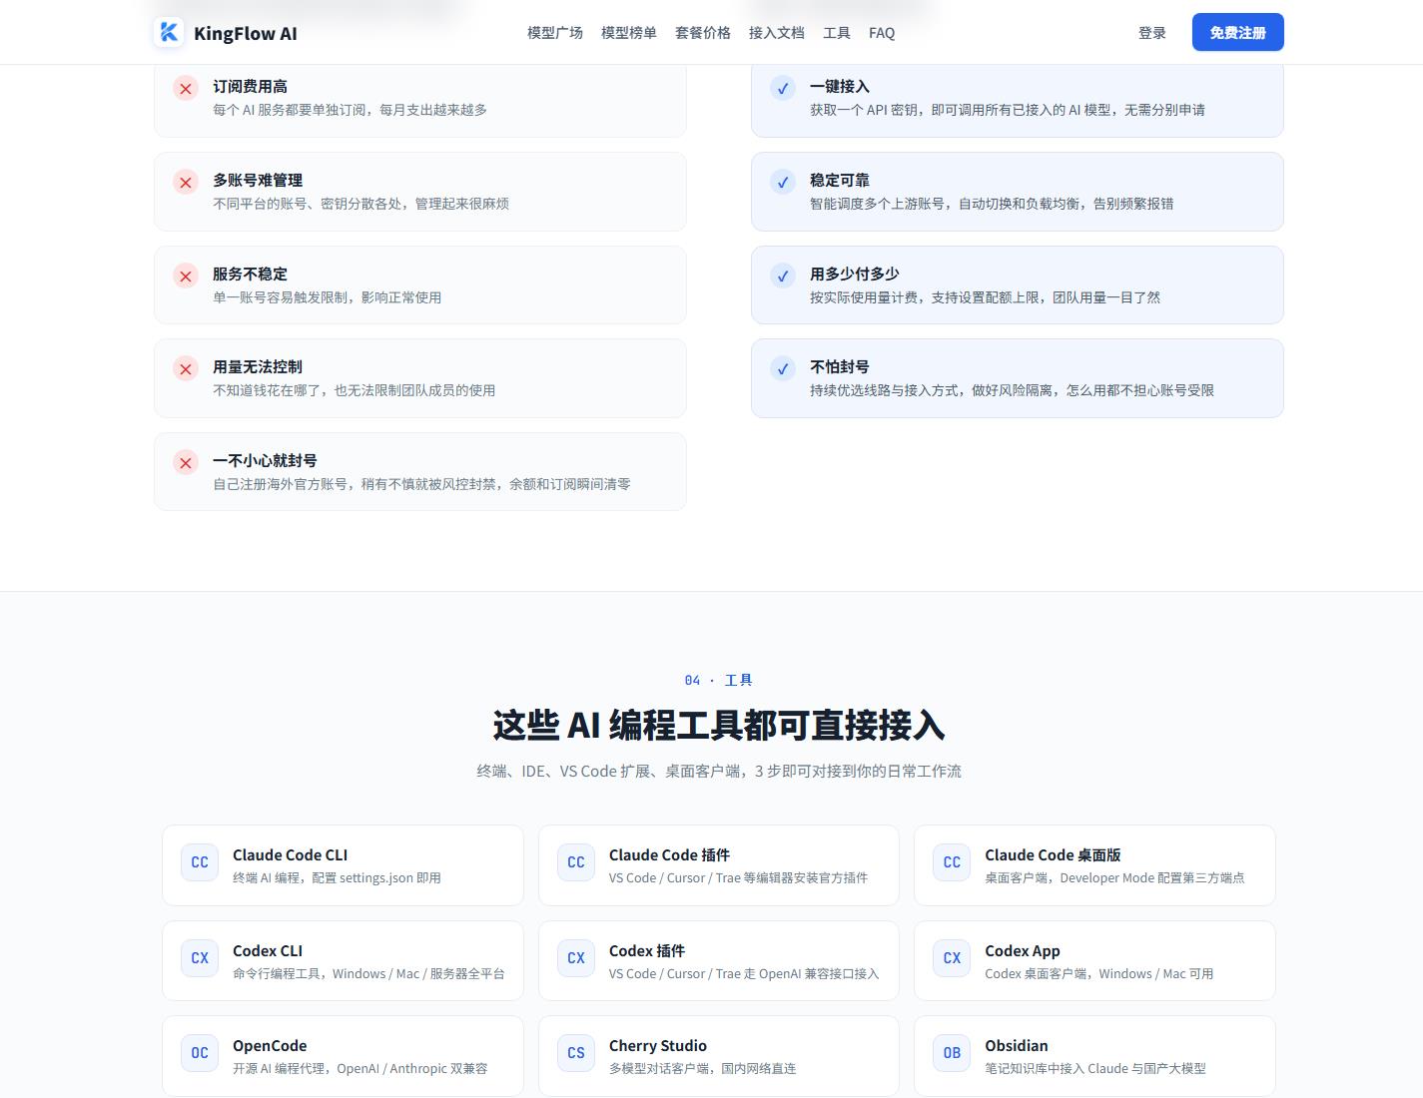Open the Obsidian card title

(1017, 1046)
